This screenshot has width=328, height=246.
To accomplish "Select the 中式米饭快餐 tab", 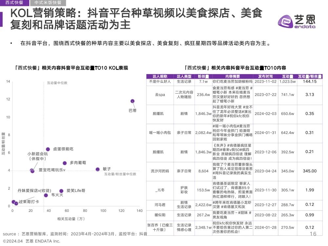I will (48, 3).
